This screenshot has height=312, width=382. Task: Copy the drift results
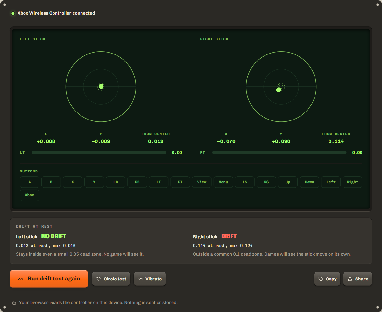pos(327,279)
